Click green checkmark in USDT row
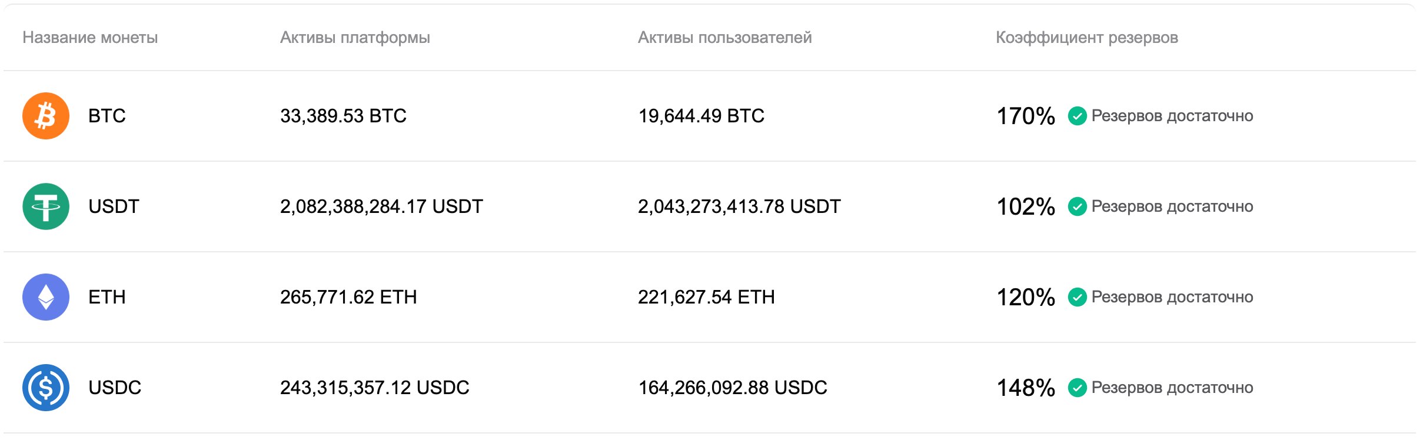 pos(1077,206)
